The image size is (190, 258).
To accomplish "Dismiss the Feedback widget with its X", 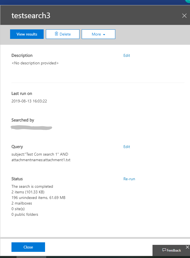I will (187, 247).
